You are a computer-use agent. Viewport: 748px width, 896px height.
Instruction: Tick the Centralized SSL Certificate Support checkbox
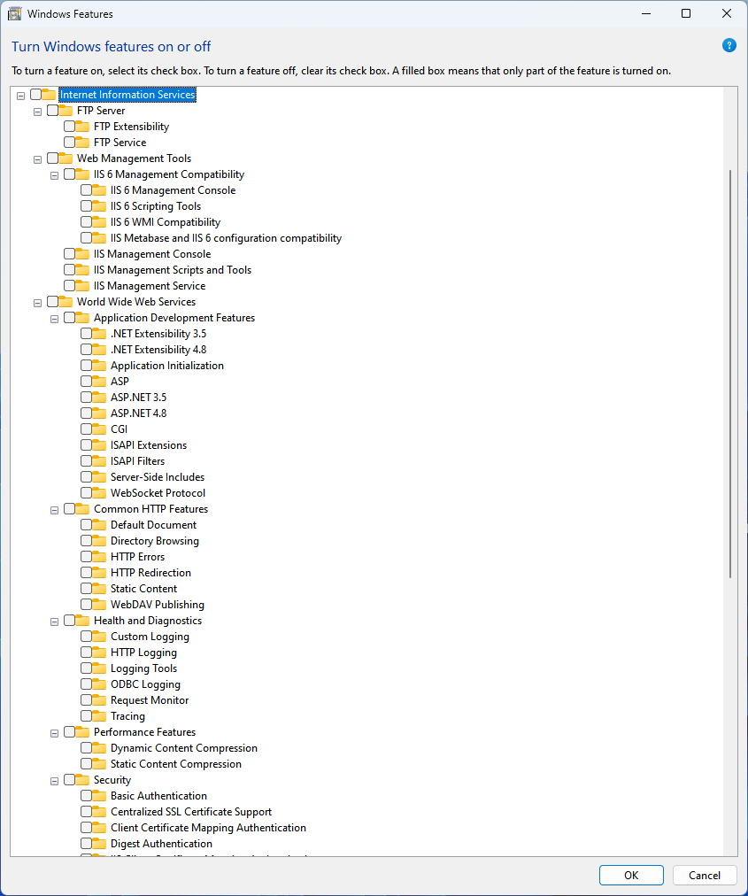click(86, 811)
